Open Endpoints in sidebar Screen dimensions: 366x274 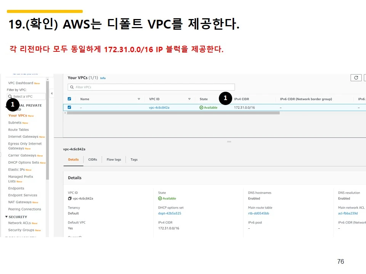(x=16, y=188)
